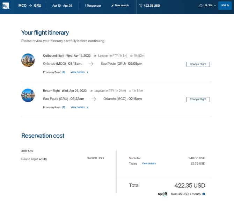234x203 pixels.
Task: Open the 1 Passenger header item
Action: (93, 6)
